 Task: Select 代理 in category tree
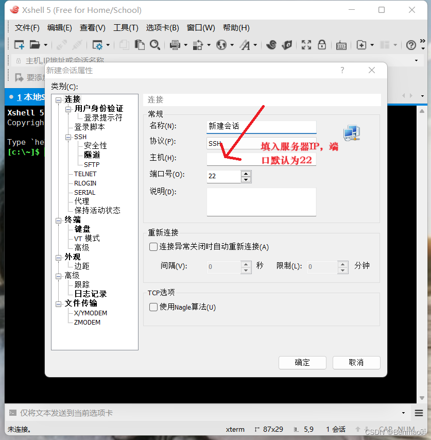(x=81, y=201)
